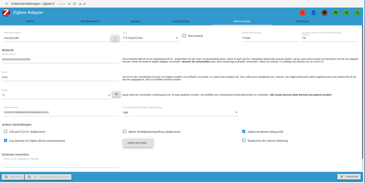Image resolution: width=365 pixels, height=183 pixels.
Task: Click the Pan ID field showing 6754
Action: 60,77
